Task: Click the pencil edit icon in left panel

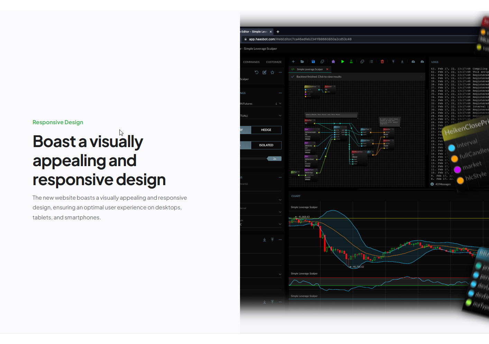Action: pyautogui.click(x=265, y=72)
